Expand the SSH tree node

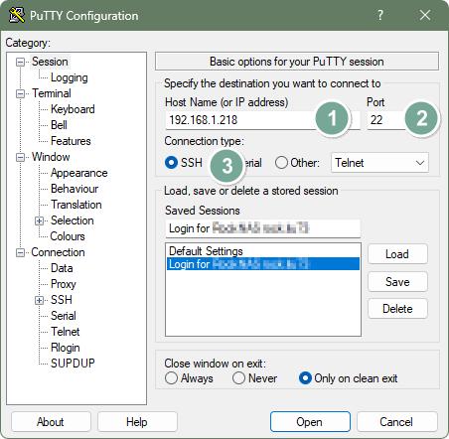[40, 300]
